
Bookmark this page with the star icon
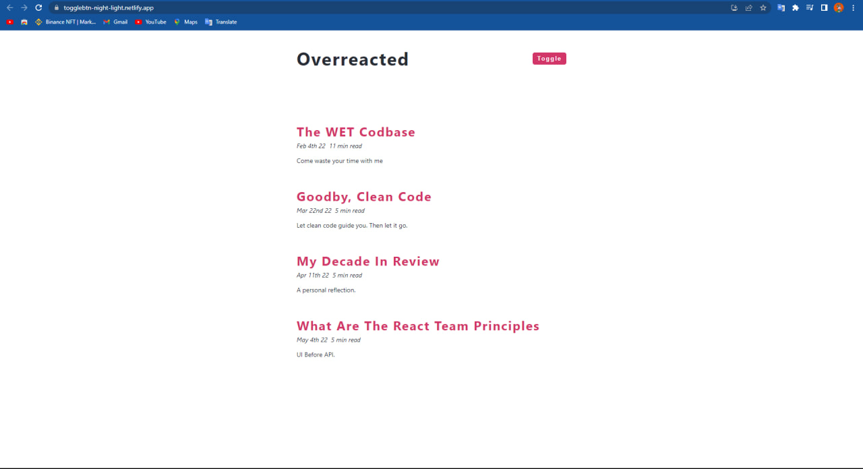[763, 7]
